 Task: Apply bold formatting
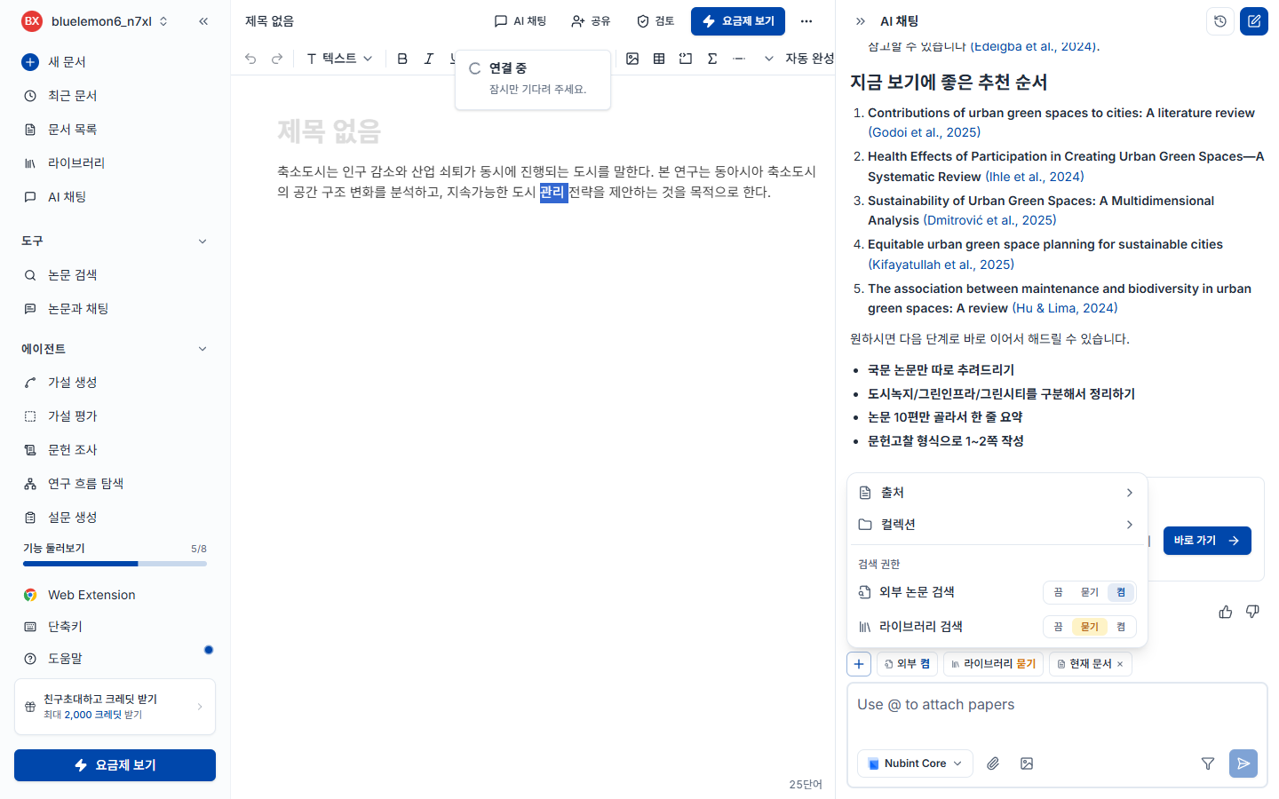[x=402, y=59]
